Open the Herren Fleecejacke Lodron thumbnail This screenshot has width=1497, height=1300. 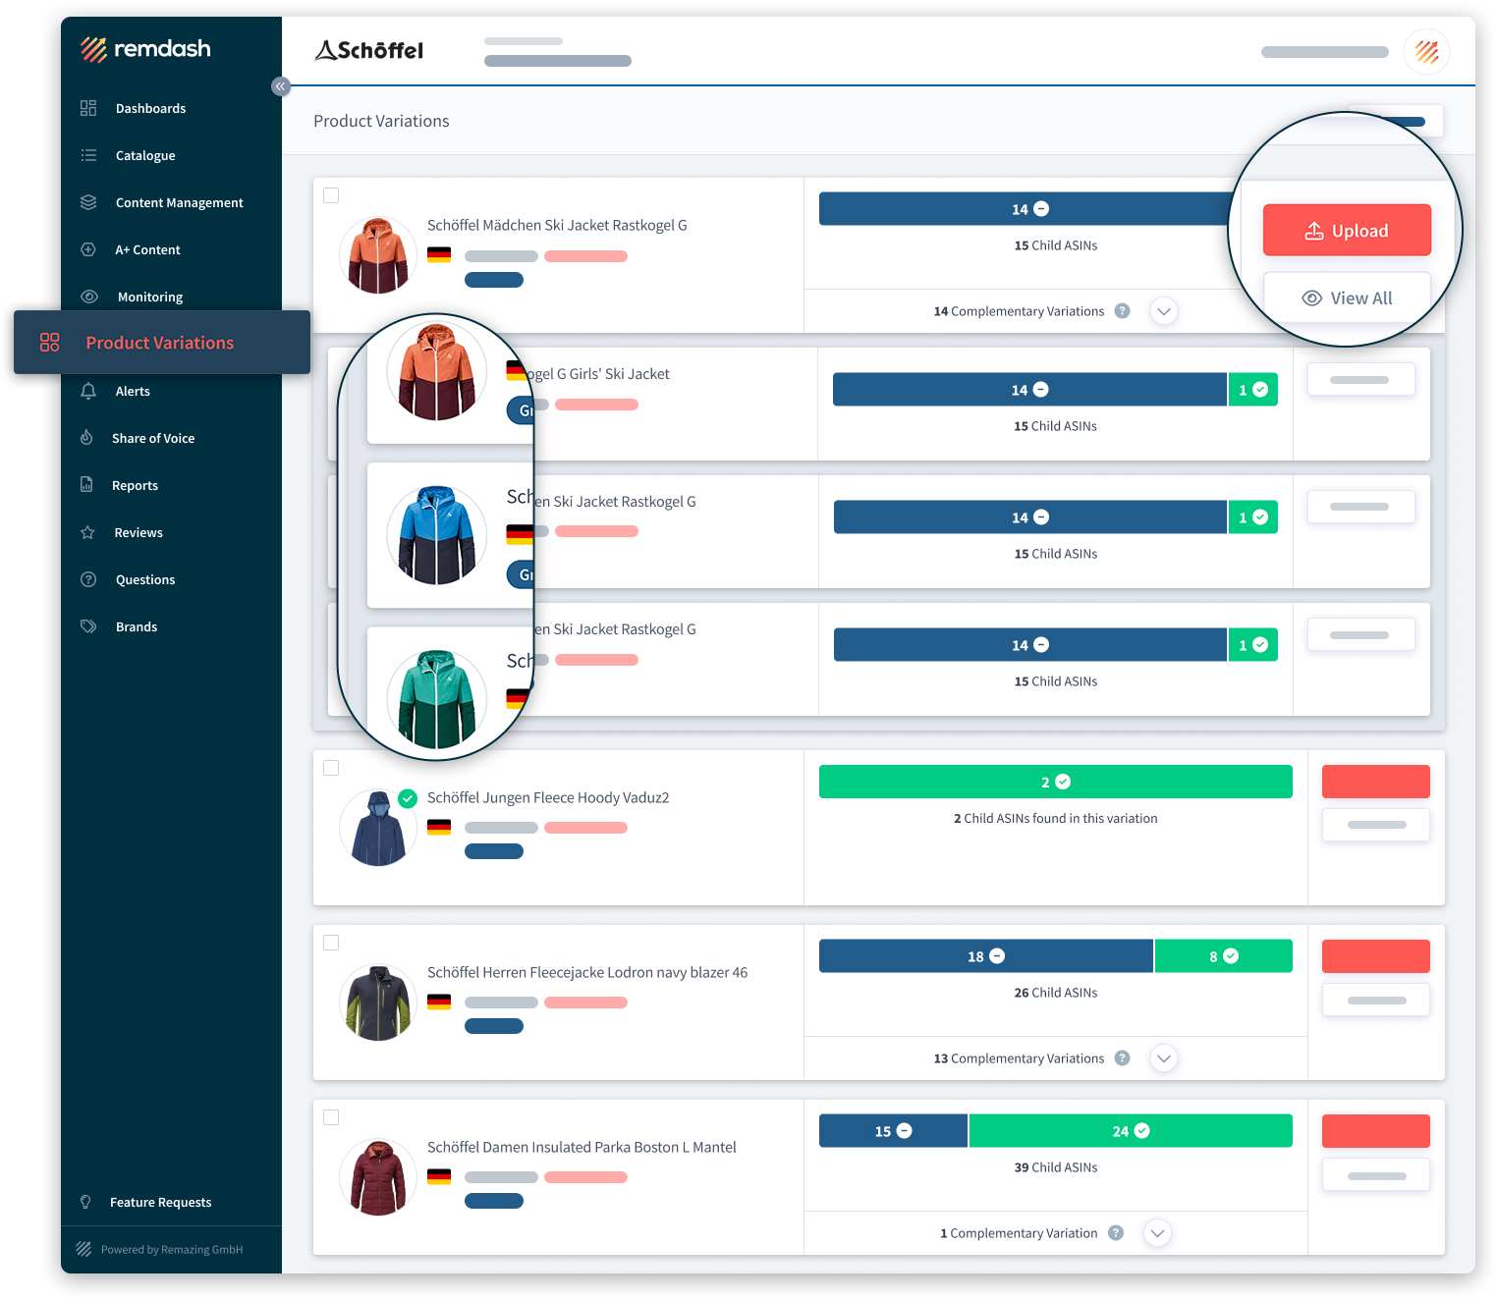(378, 1002)
